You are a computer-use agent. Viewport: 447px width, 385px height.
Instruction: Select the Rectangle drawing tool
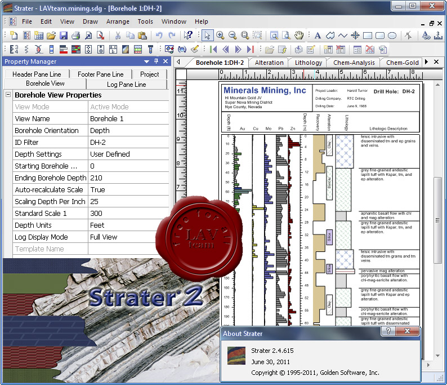tap(367, 36)
